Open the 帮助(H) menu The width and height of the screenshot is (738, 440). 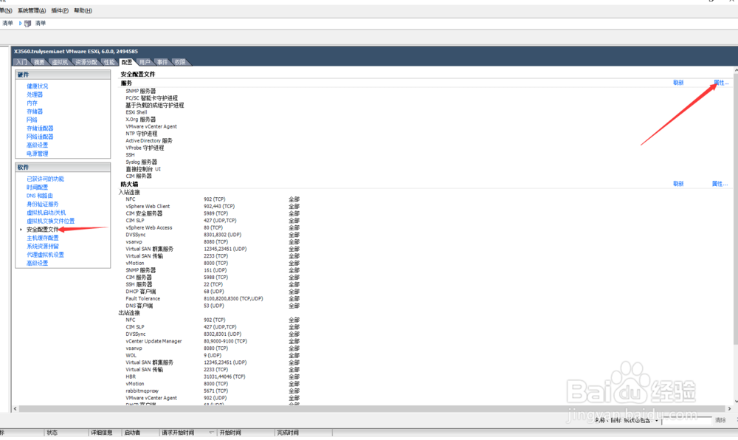83,10
